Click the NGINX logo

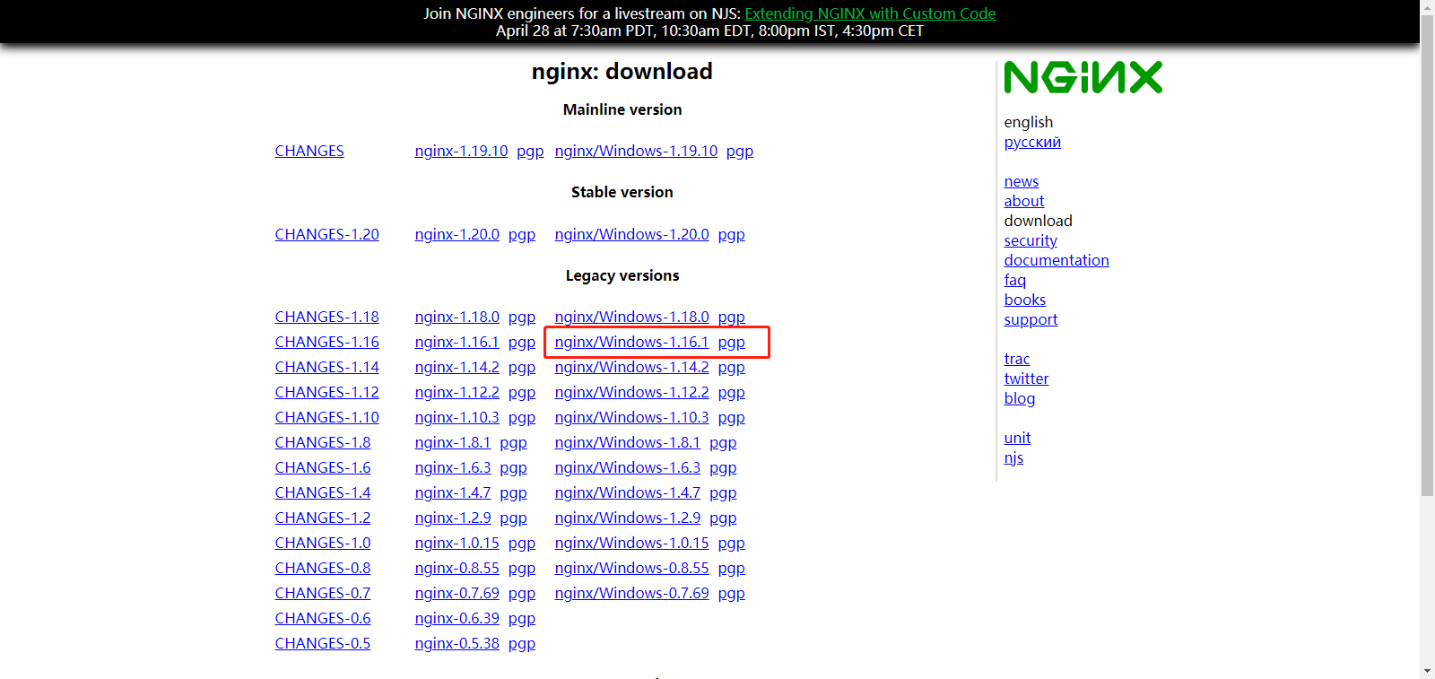click(1083, 77)
